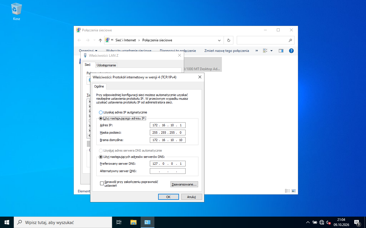Open the Kosz recycle bin desktop icon

coord(16,12)
